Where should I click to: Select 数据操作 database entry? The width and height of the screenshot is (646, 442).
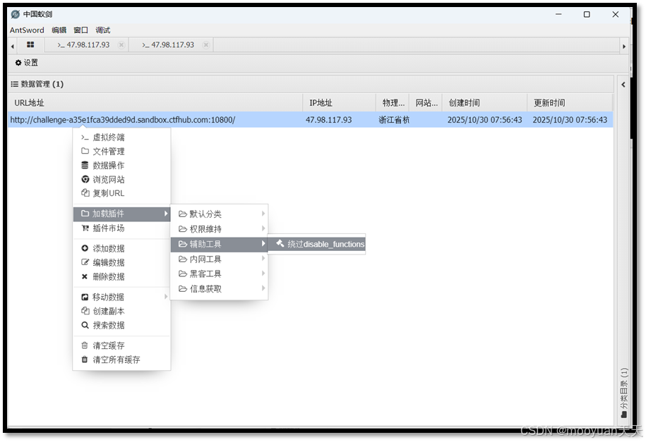[121, 165]
